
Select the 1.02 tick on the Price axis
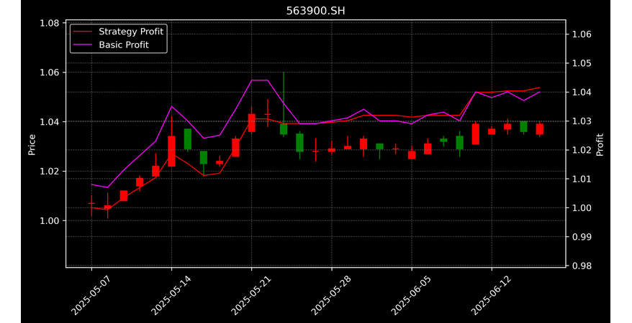click(50, 171)
